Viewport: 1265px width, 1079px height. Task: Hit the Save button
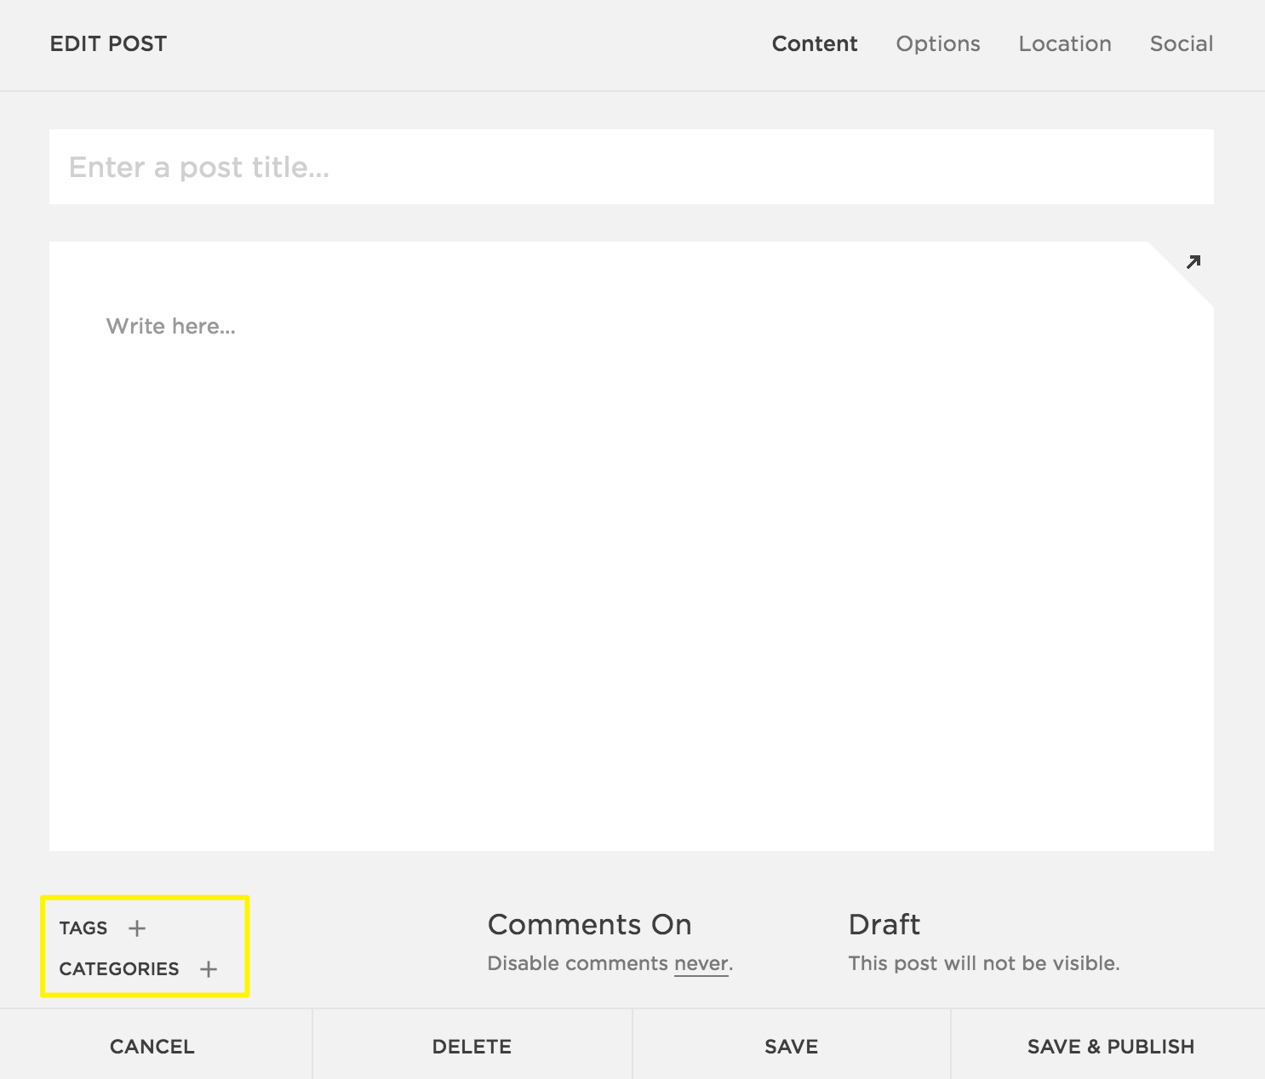pyautogui.click(x=791, y=1047)
